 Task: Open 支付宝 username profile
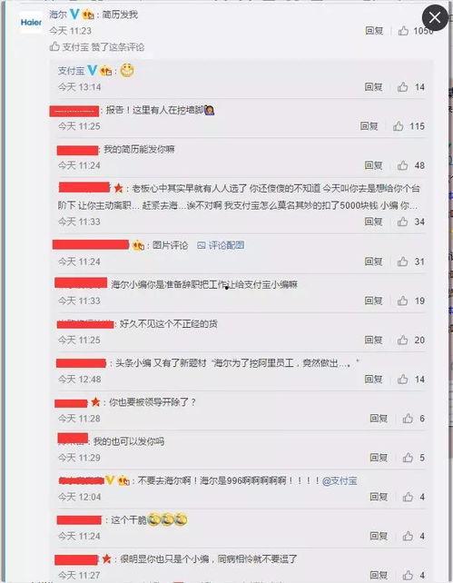(72, 71)
